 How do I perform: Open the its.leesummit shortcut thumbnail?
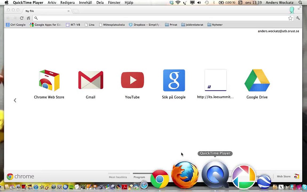point(216,80)
